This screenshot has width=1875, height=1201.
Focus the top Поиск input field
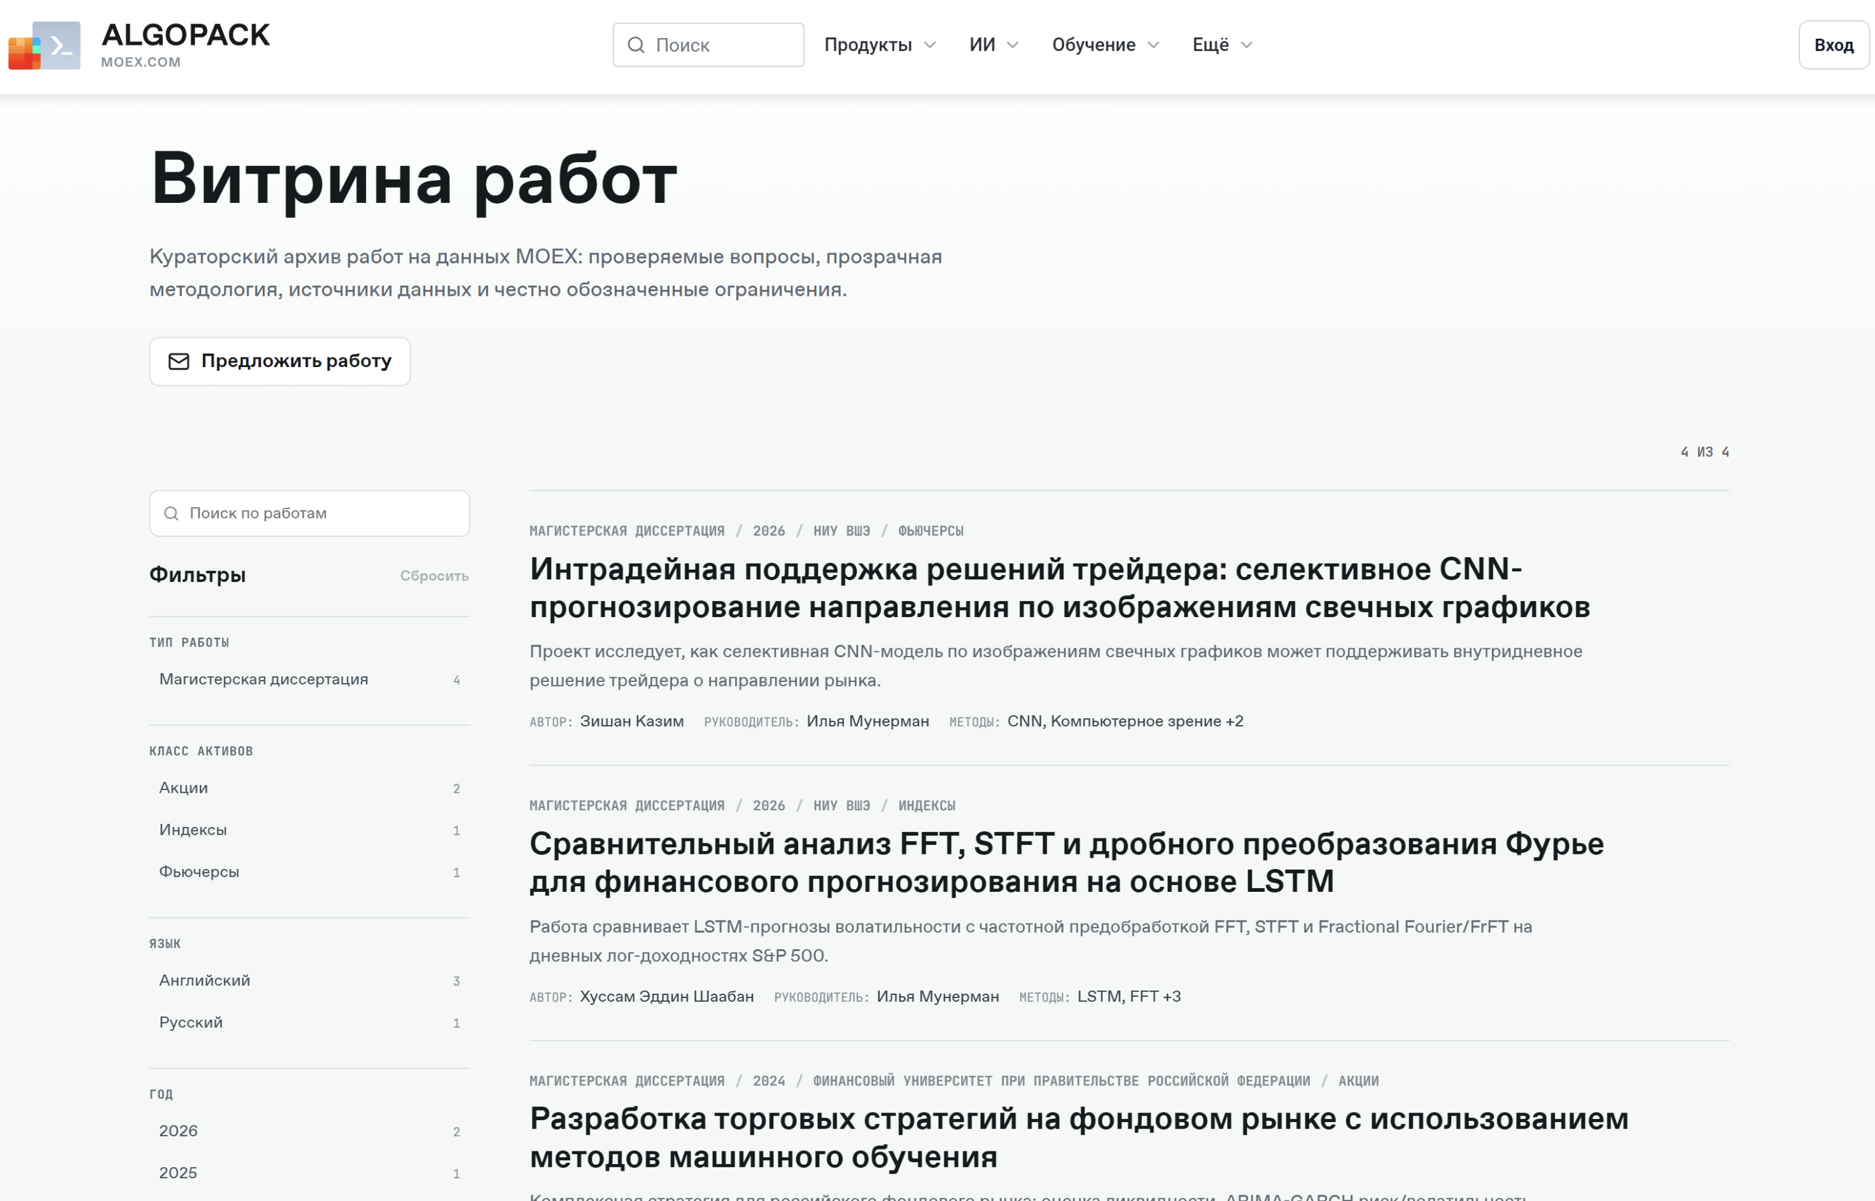coord(708,45)
